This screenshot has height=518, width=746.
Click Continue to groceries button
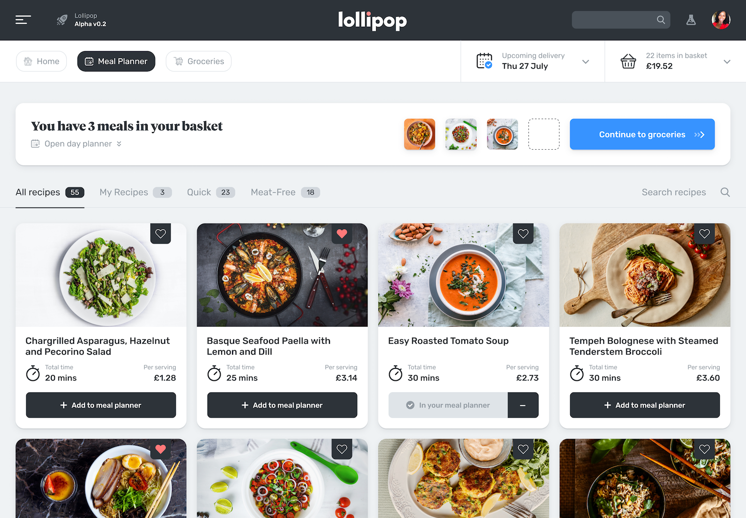642,134
